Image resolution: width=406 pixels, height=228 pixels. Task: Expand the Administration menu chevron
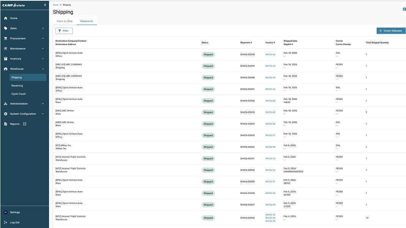coord(43,104)
